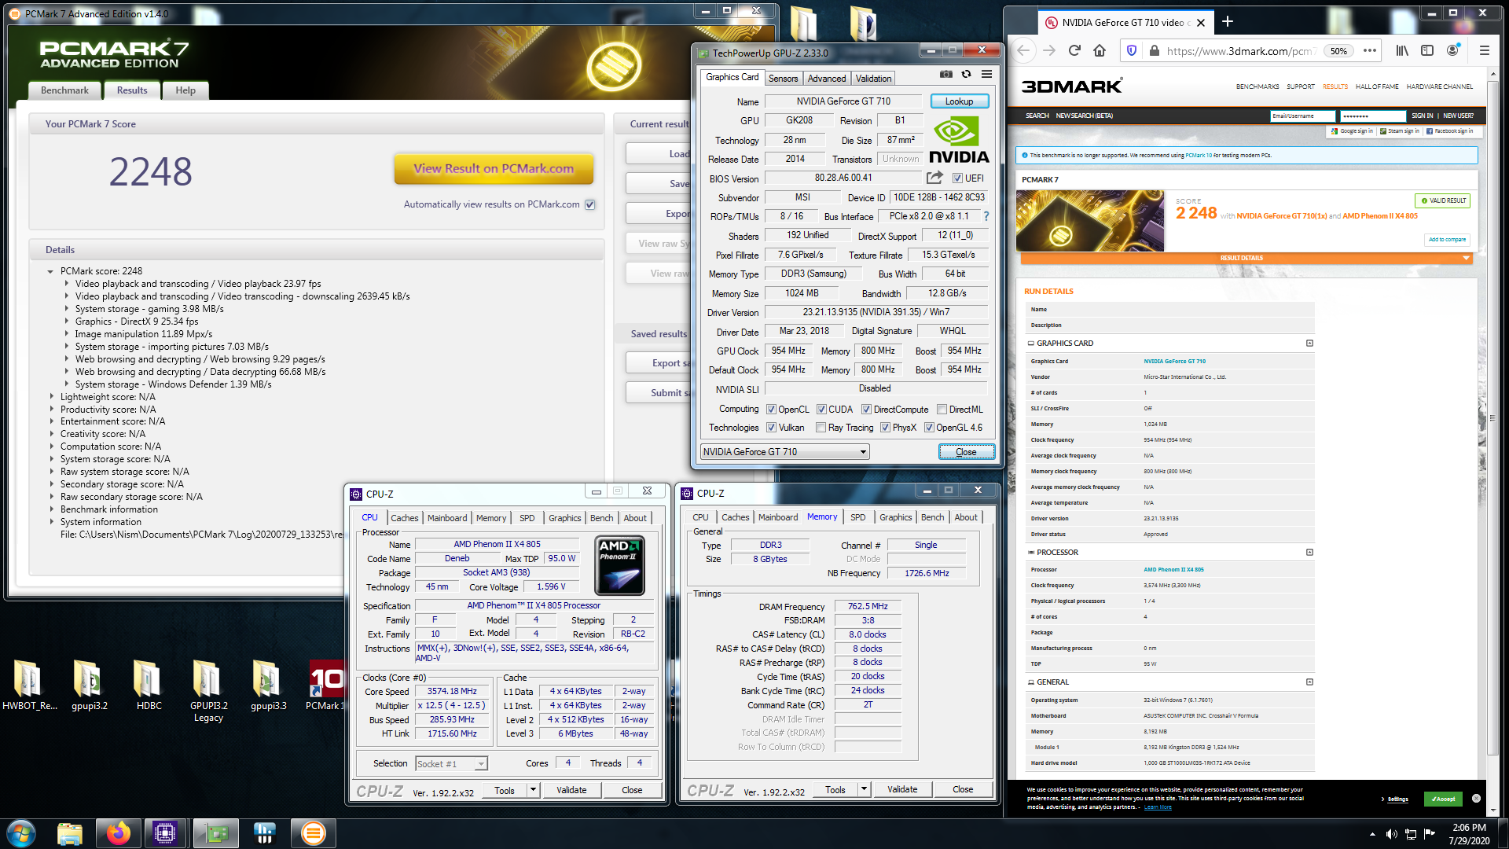The height and width of the screenshot is (849, 1509).
Task: Reload the 3DMark page in Firefox
Action: tap(1074, 51)
